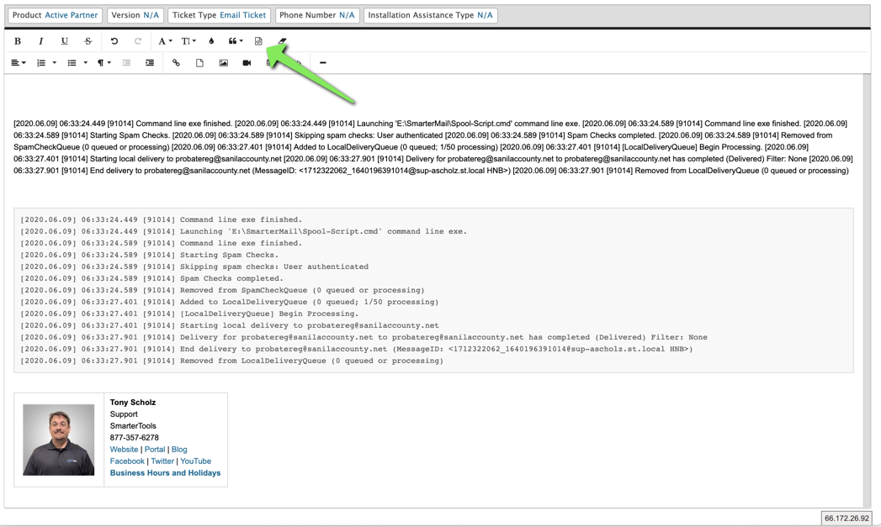Open the Business Hours and Holidays link

[x=165, y=473]
